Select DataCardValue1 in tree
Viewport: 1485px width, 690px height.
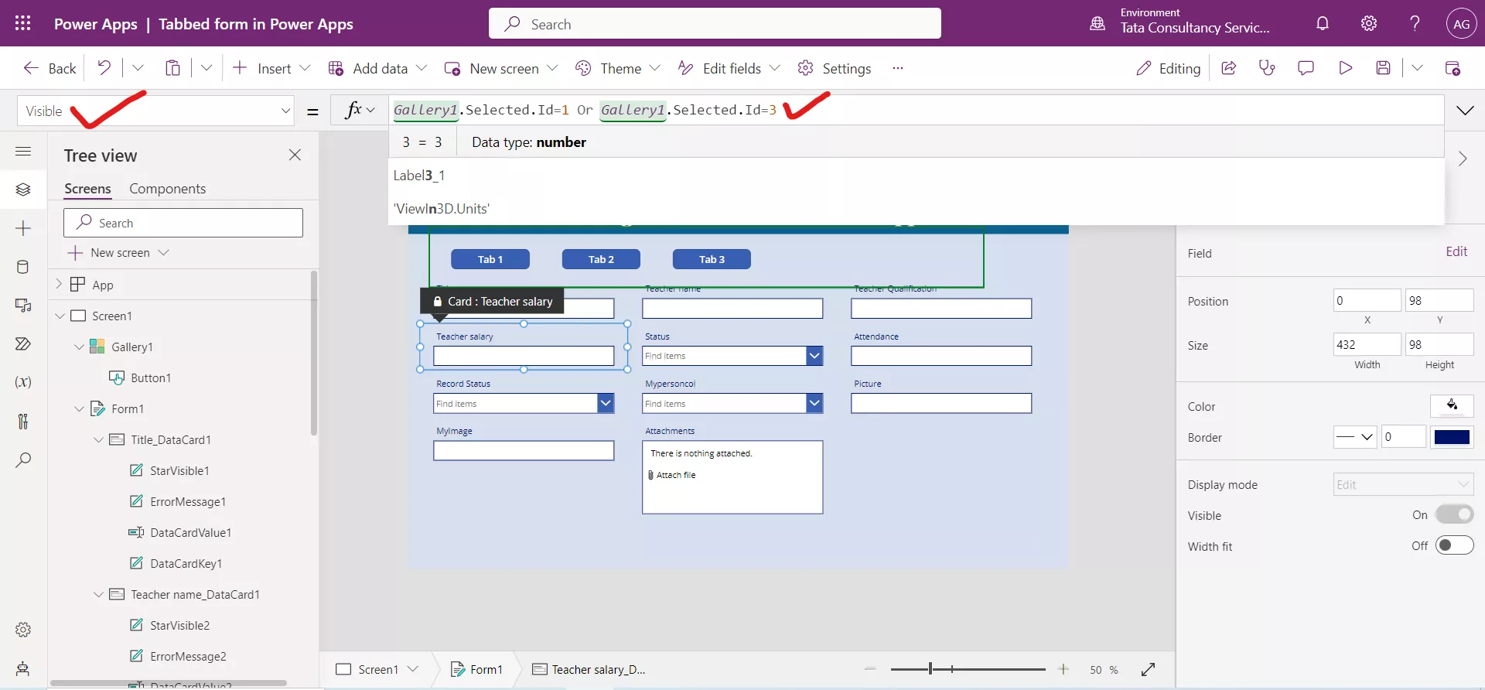190,532
